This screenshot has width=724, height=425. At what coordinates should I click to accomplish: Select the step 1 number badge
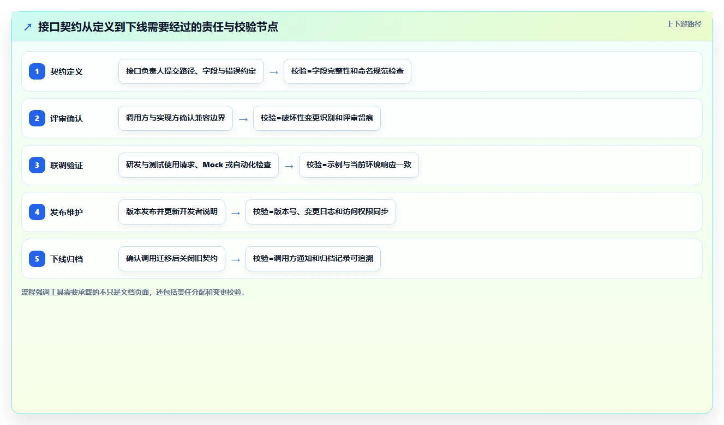coord(37,71)
